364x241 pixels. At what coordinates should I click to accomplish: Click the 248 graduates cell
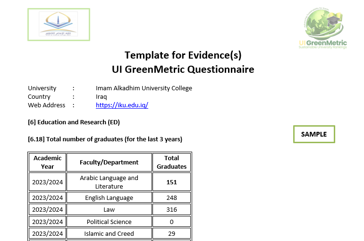[171, 198]
